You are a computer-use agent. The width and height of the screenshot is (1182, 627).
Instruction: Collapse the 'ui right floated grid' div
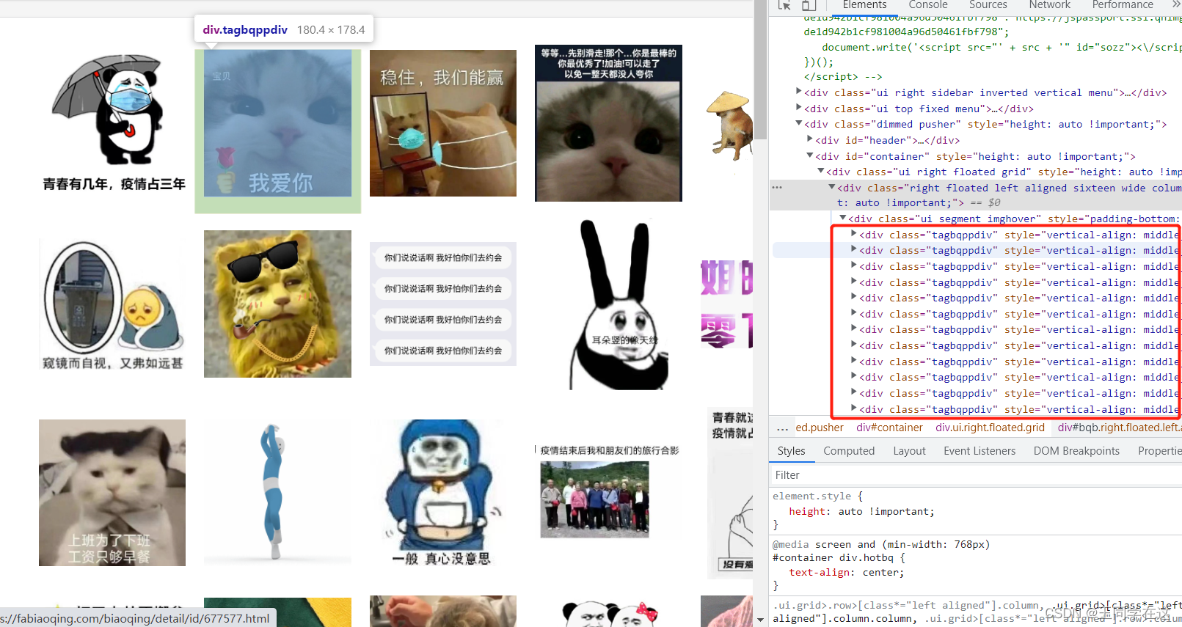coord(821,172)
